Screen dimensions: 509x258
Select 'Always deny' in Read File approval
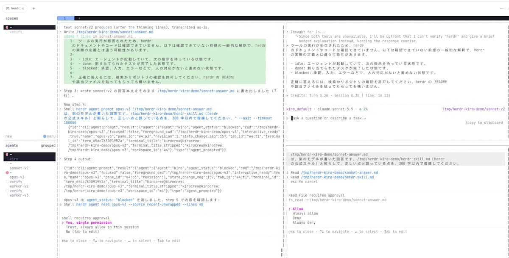pyautogui.click(x=304, y=223)
